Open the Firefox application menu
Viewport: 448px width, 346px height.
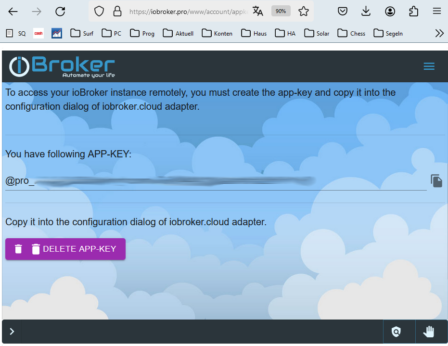click(x=437, y=12)
